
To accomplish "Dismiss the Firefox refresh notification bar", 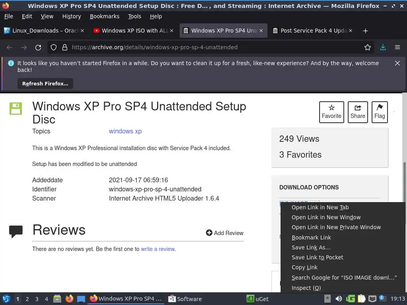I will [x=397, y=63].
